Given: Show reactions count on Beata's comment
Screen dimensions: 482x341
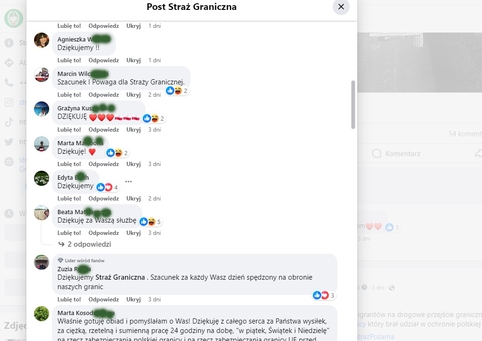Looking at the screenshot, I should [151, 222].
